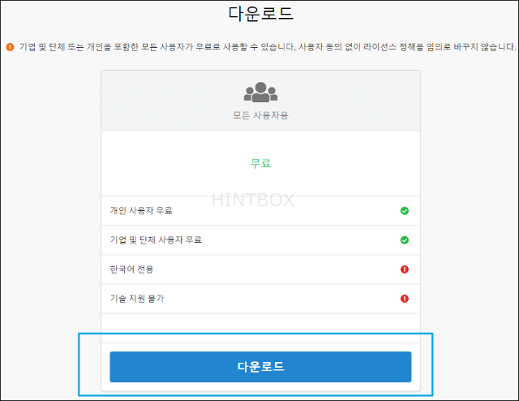The image size is (519, 401).
Task: Select the 다운로드 page heading text
Action: (261, 14)
